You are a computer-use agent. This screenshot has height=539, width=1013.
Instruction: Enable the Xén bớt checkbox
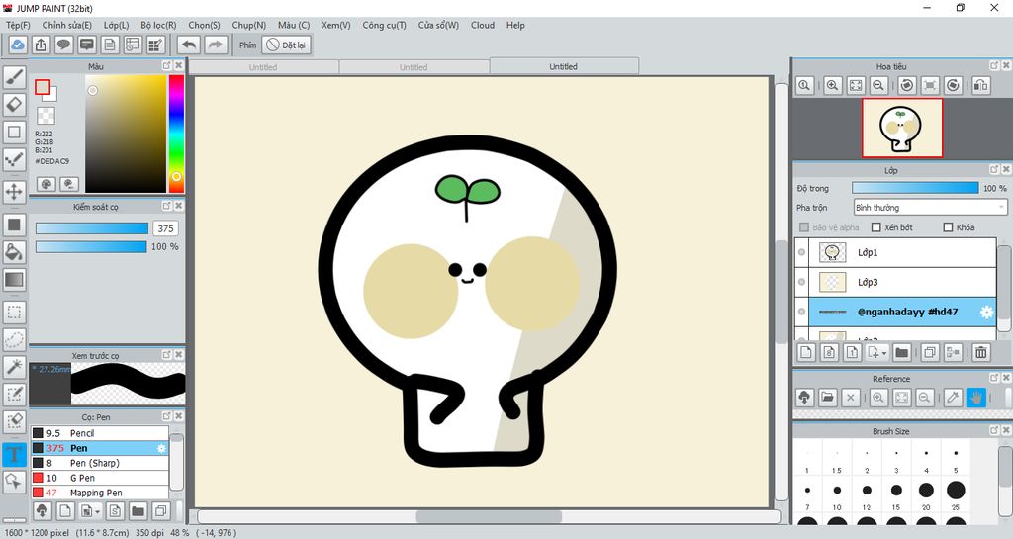[876, 227]
